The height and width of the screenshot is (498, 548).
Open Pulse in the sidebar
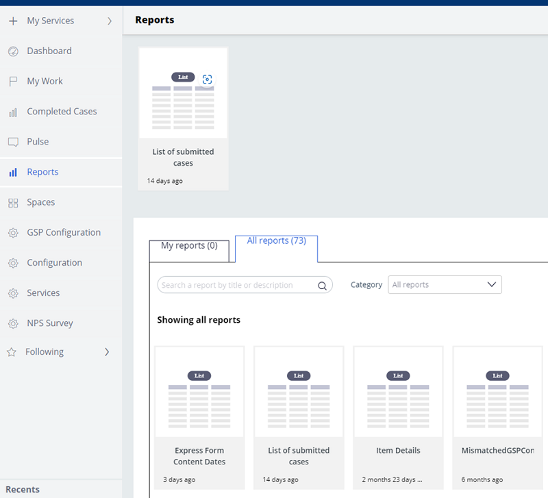coord(61,142)
